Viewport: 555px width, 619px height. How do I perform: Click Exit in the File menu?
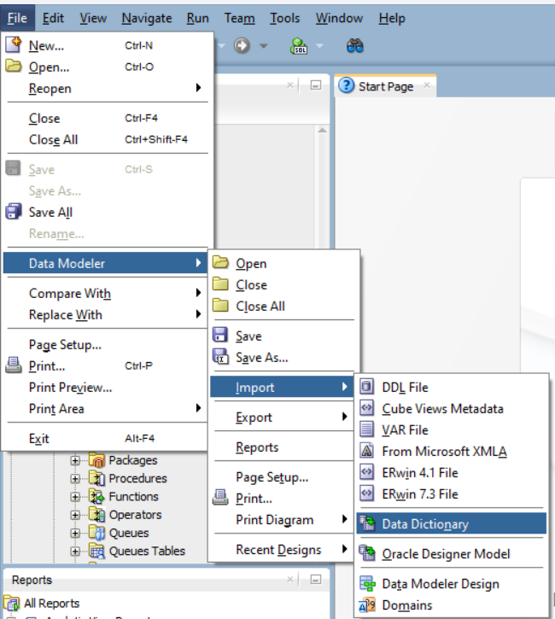coord(39,439)
